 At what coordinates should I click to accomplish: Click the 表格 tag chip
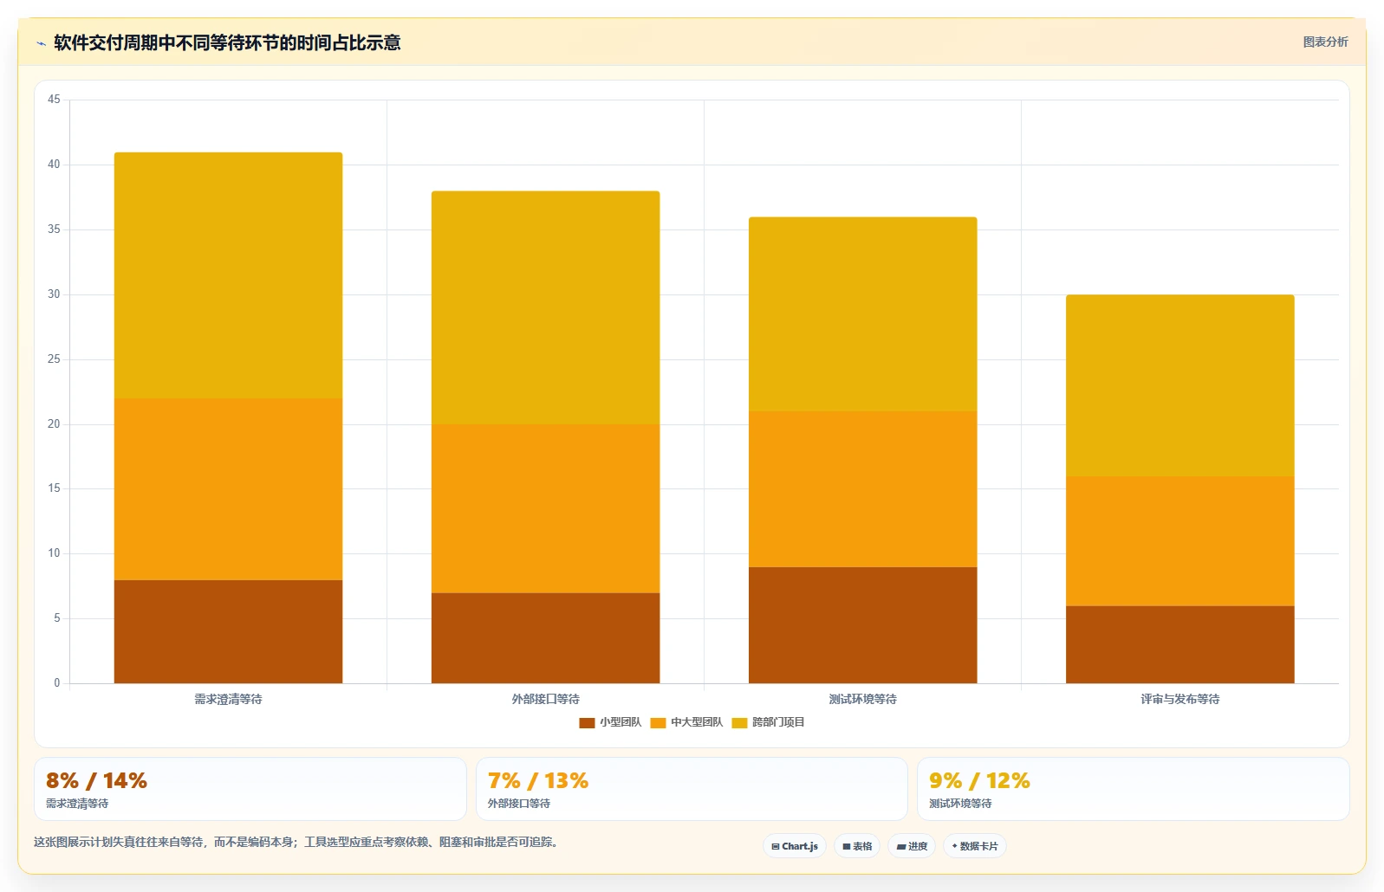(857, 846)
